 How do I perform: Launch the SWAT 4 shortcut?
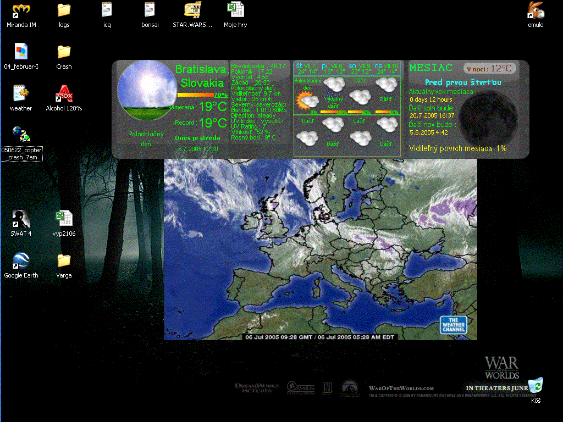pyautogui.click(x=21, y=223)
